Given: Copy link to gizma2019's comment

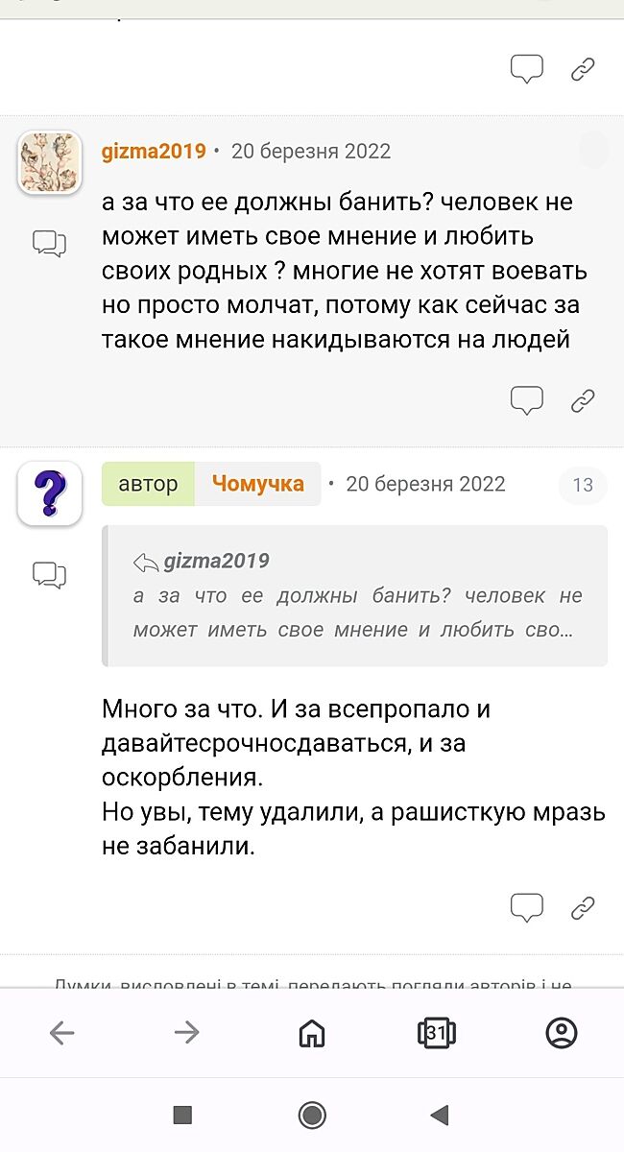Looking at the screenshot, I should coord(583,400).
